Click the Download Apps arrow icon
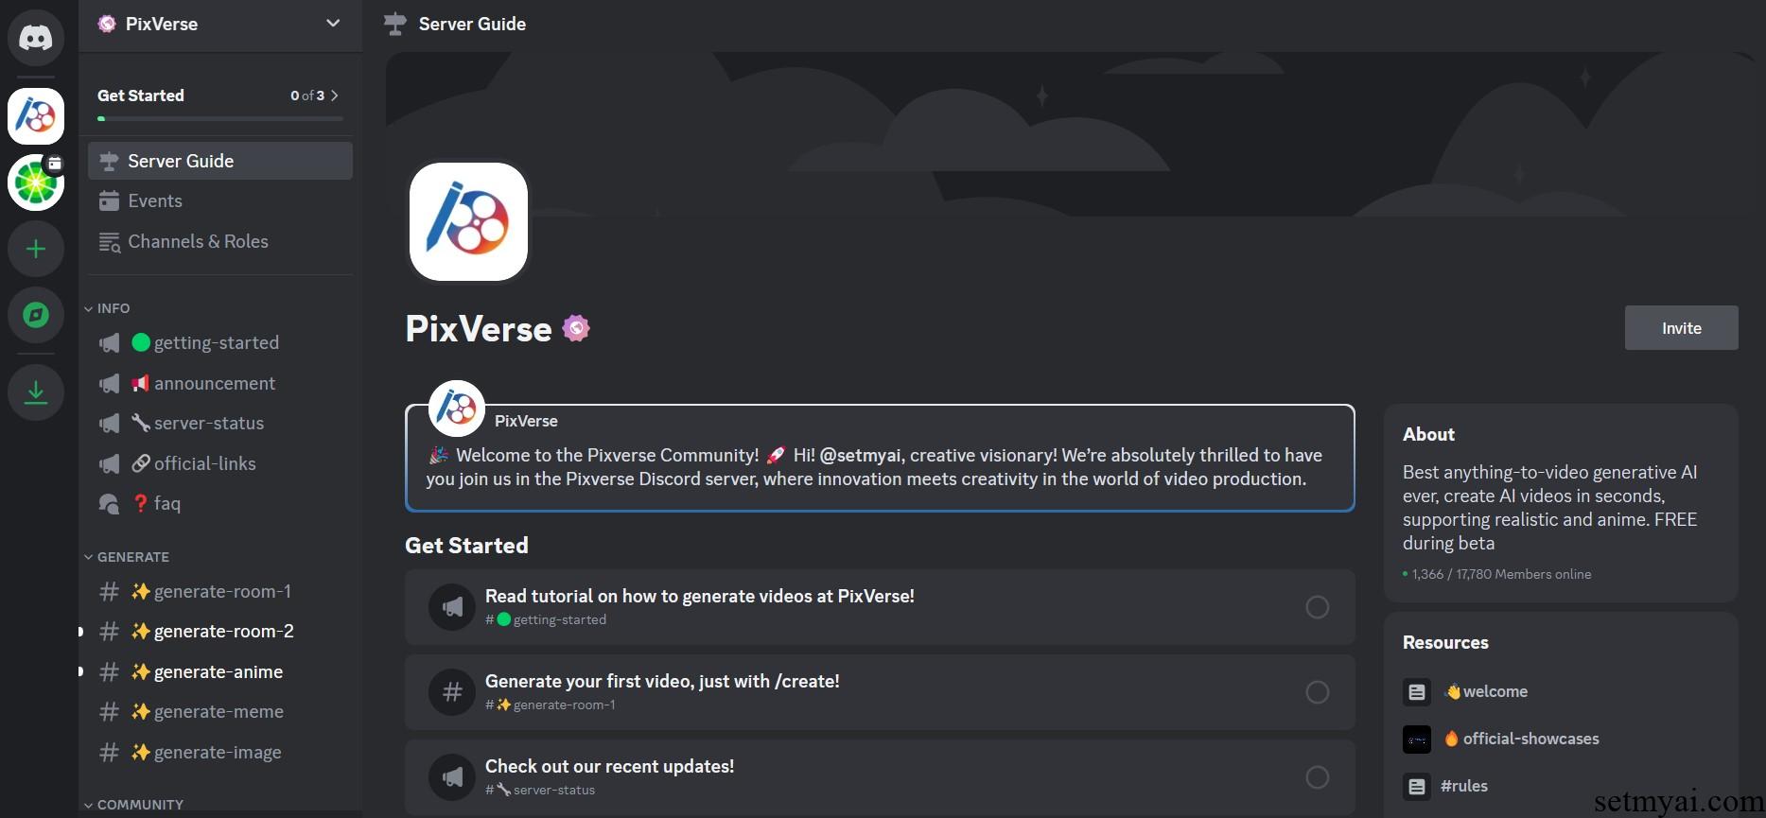The width and height of the screenshot is (1766, 818). click(x=36, y=392)
